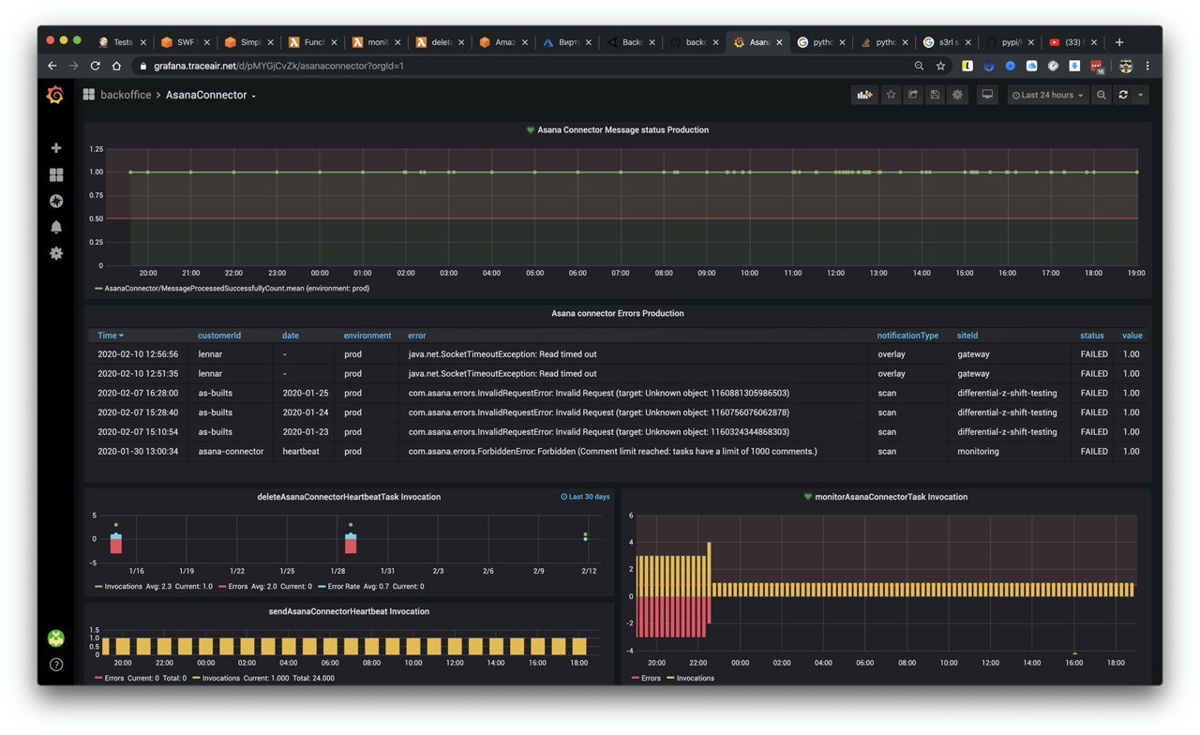Sort errors table by error column
Viewport: 1200px width, 735px height.
(x=416, y=336)
